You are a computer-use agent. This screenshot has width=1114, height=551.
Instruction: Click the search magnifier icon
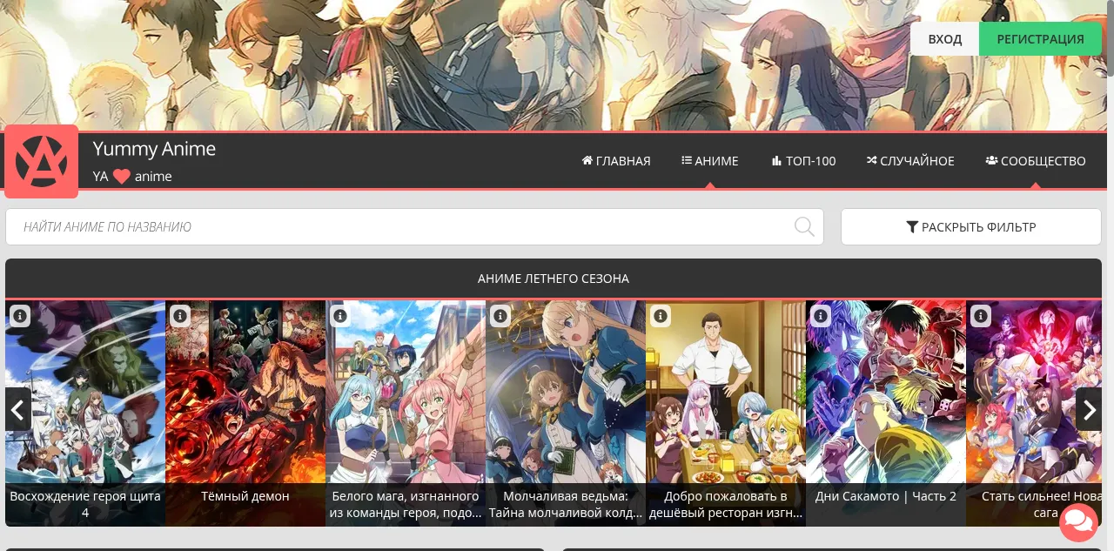tap(805, 227)
